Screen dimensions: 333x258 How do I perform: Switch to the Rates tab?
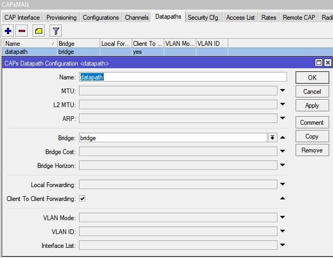point(269,18)
